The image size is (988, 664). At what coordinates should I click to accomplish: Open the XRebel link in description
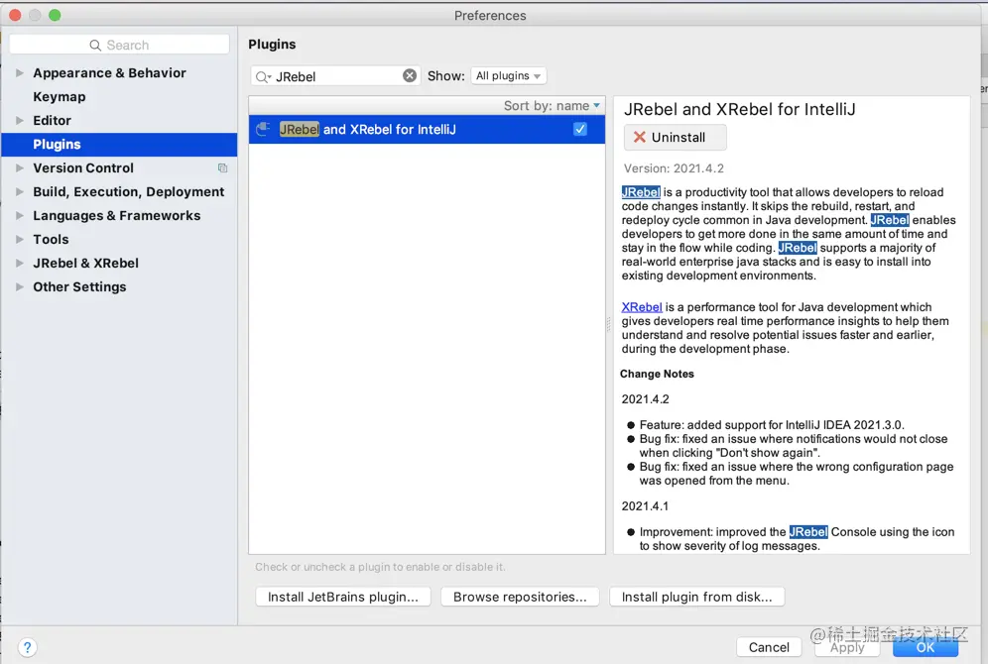pos(642,307)
